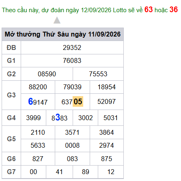
Task: Click G5 number 5633
Action: 38,145
